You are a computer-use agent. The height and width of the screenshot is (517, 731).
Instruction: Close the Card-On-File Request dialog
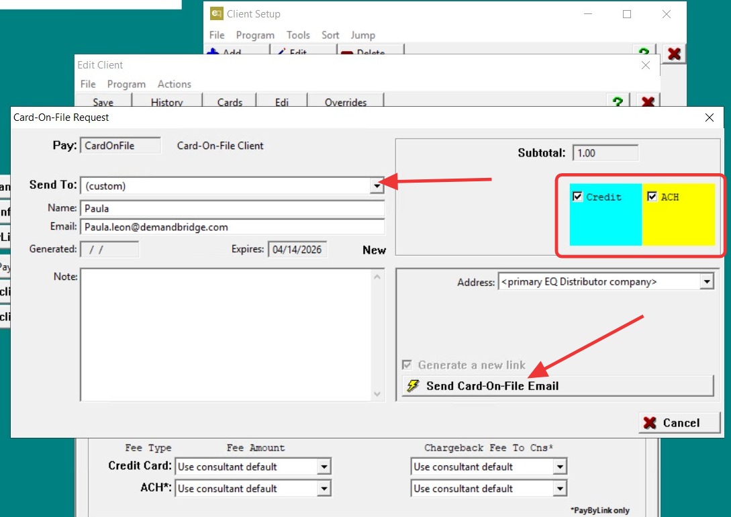(x=709, y=117)
